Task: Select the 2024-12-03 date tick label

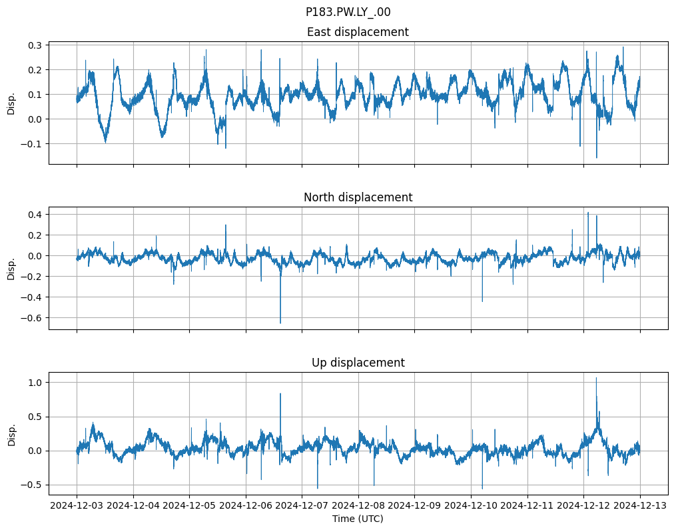Action: pyautogui.click(x=77, y=506)
